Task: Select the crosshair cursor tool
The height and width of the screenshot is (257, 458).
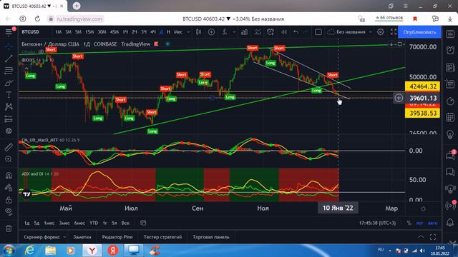Action: [x=9, y=46]
